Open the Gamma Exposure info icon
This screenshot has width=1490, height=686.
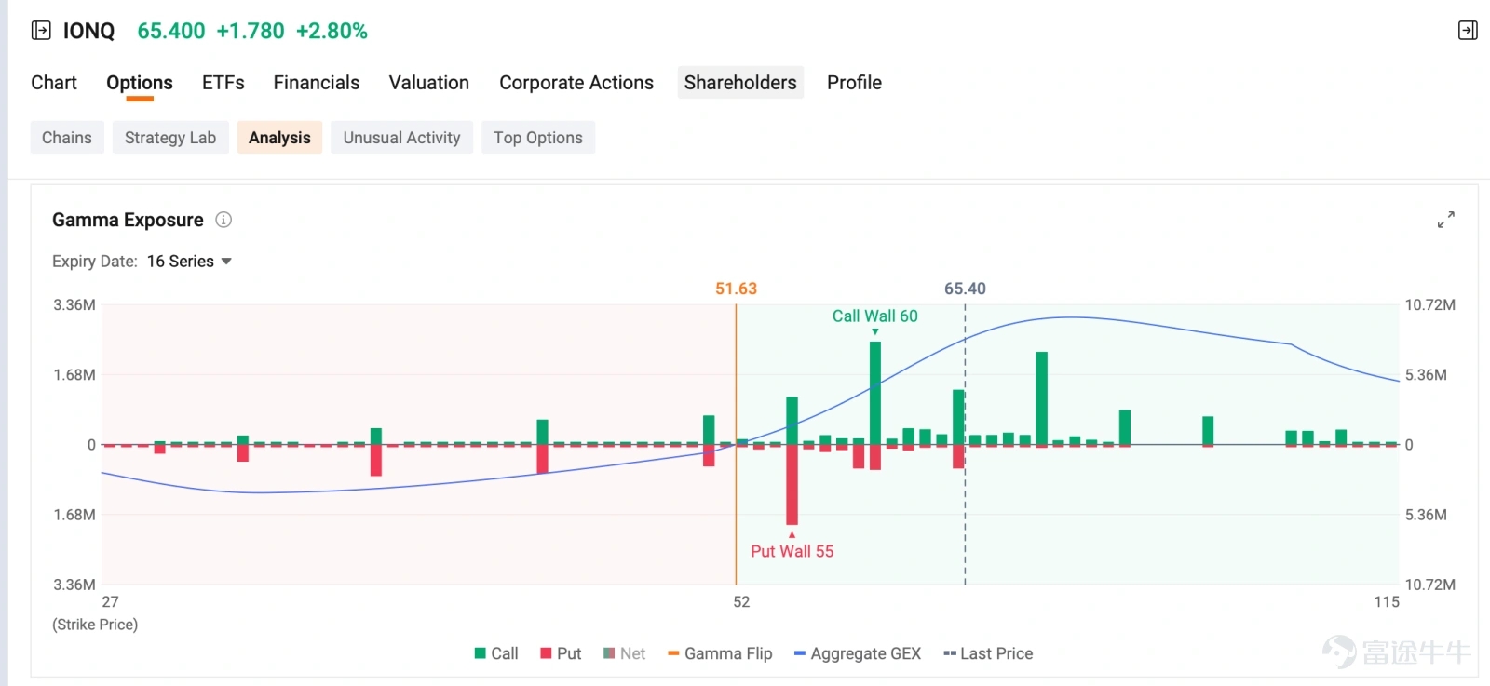click(223, 220)
